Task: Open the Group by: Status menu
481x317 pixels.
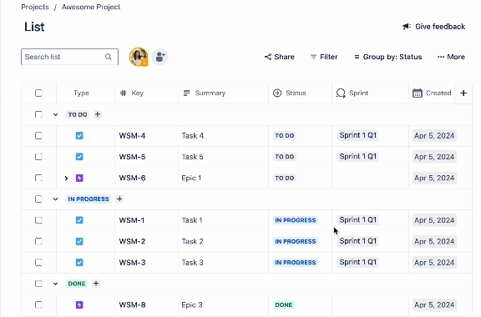Action: pos(388,57)
